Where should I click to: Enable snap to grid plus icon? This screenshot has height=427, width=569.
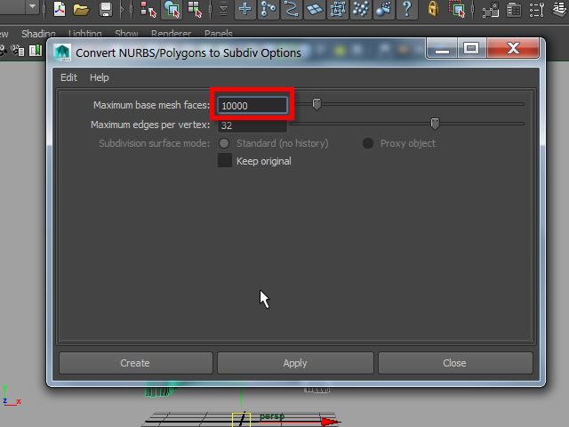(x=245, y=10)
